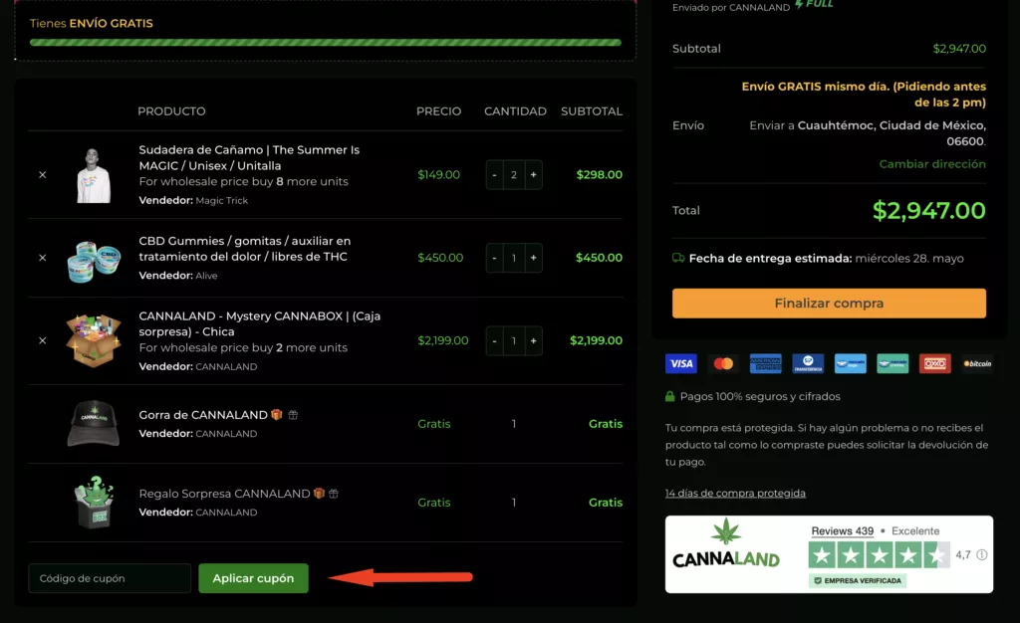Click the free shipping progress bar
This screenshot has width=1020, height=623.
click(x=326, y=43)
